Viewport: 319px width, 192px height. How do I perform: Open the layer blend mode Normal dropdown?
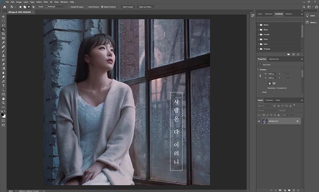268,111
